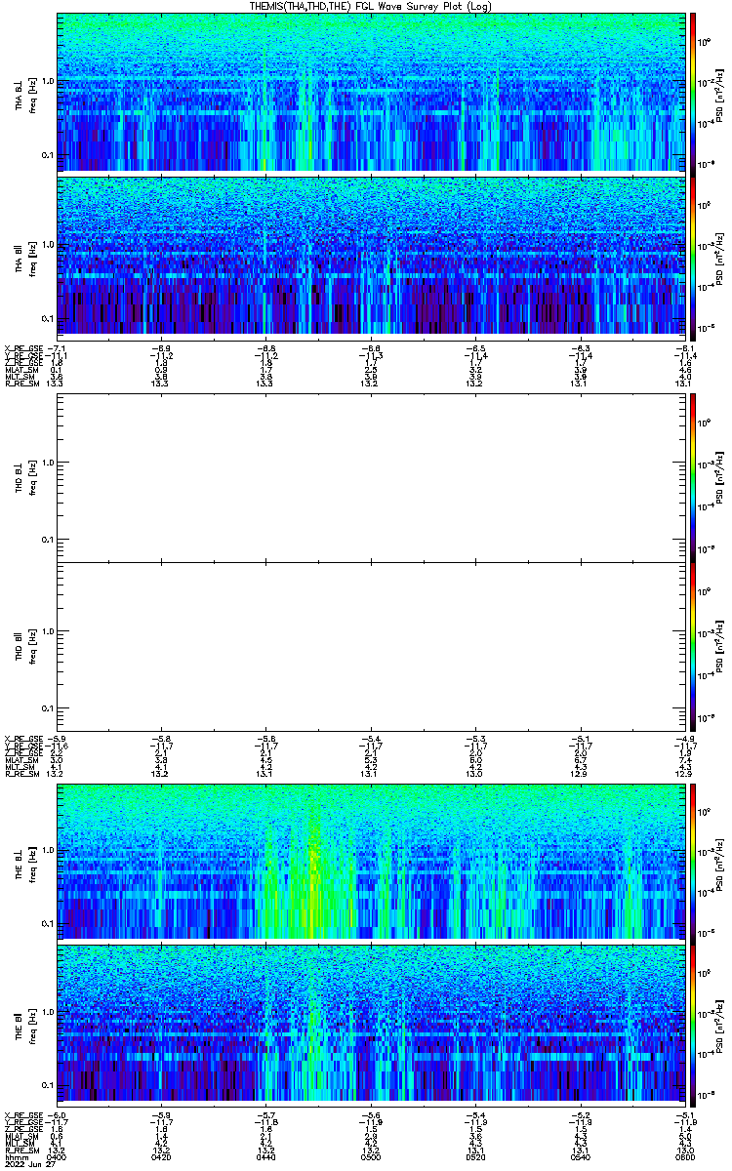732x1171 pixels.
Task: Click the color bar beside THD B-parallel panel
Action: 692,646
